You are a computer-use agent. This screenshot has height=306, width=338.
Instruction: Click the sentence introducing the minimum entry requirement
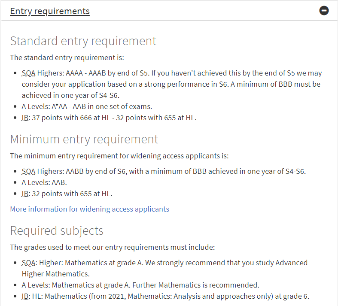click(119, 156)
